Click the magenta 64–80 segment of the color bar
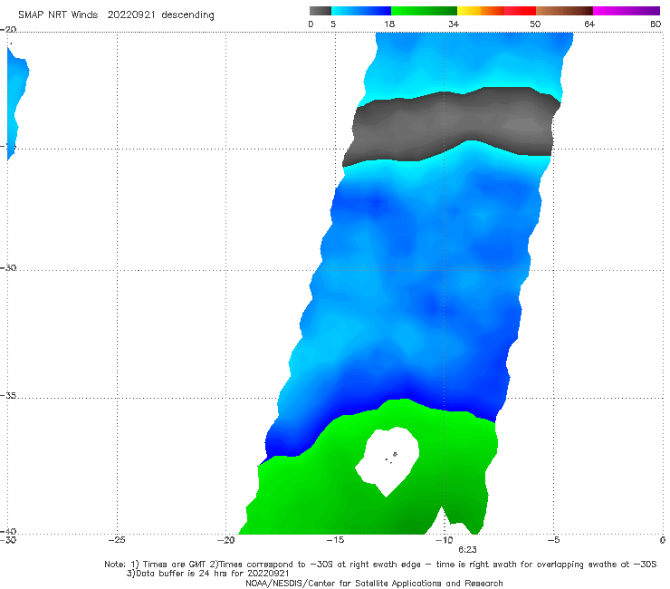 627,11
